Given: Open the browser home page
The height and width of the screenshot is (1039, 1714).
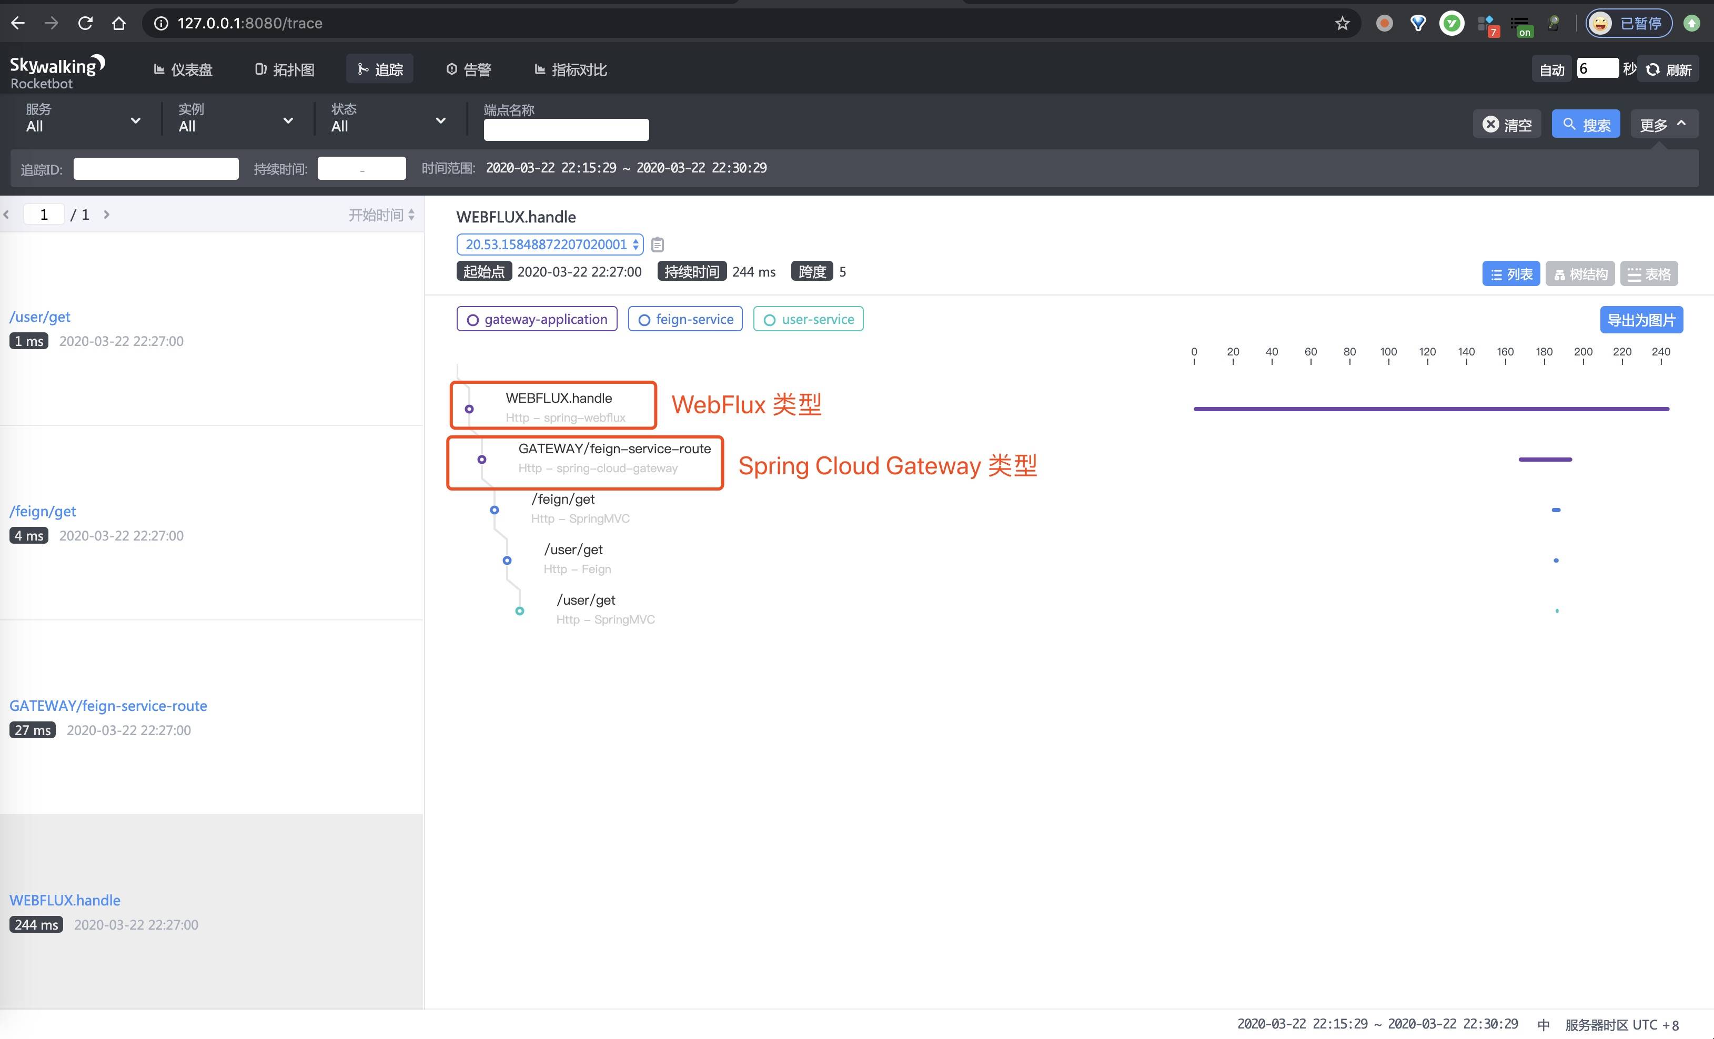Looking at the screenshot, I should tap(119, 23).
